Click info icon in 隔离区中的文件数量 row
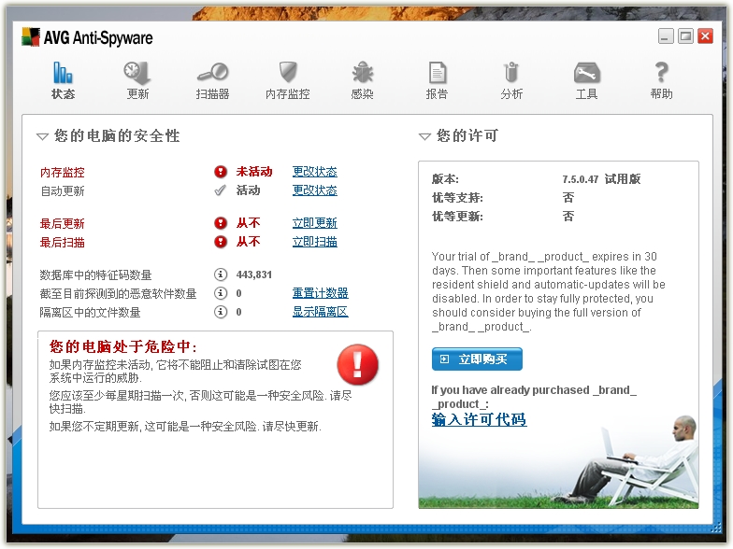The image size is (733, 549). pos(221,312)
